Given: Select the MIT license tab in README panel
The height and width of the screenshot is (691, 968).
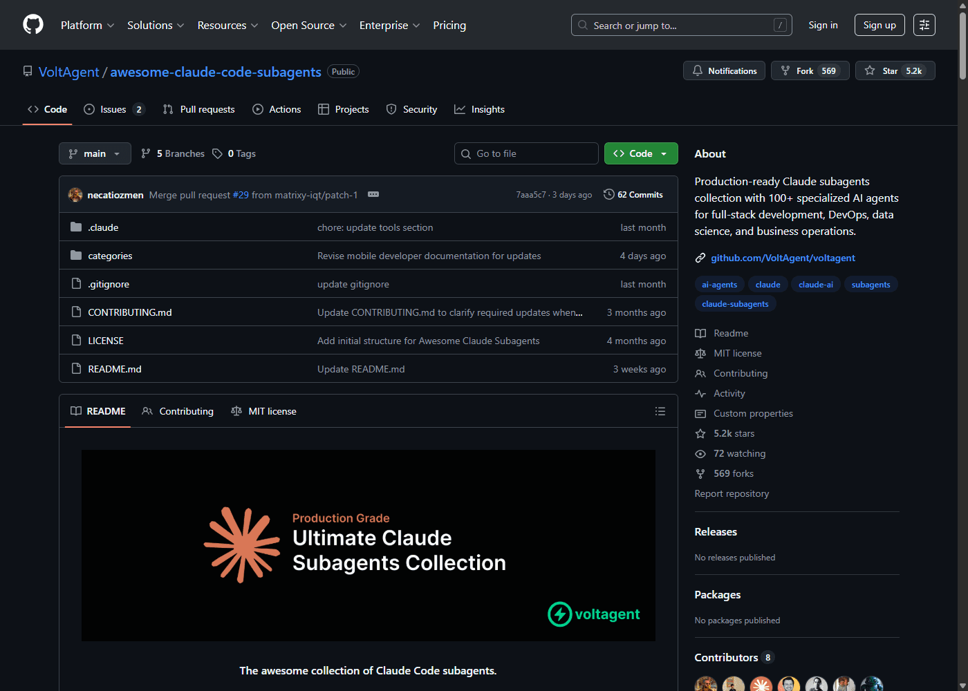Looking at the screenshot, I should [x=263, y=411].
